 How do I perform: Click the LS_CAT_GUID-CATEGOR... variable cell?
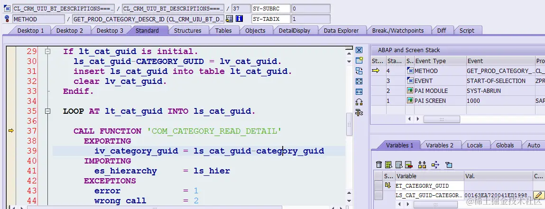[429, 195]
